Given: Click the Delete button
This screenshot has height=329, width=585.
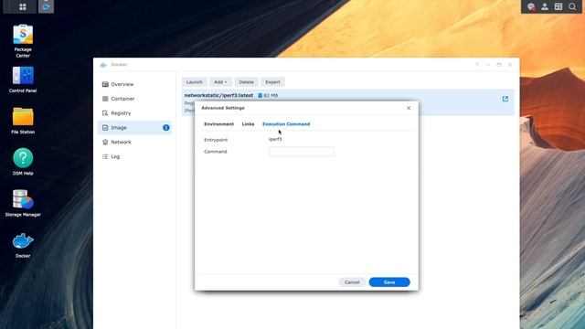Looking at the screenshot, I should click(246, 82).
